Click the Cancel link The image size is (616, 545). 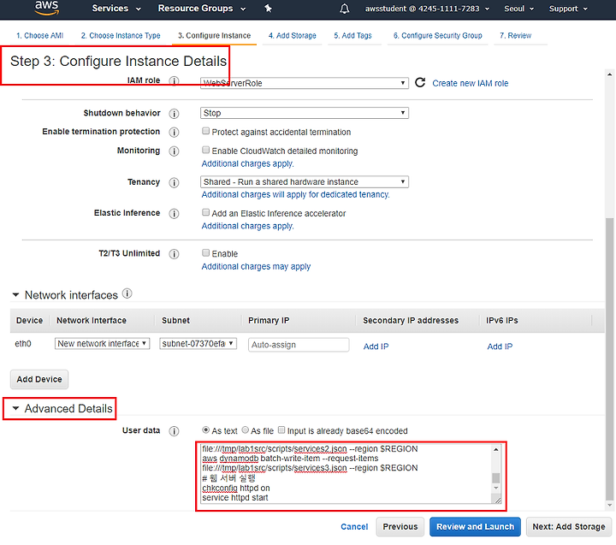[x=354, y=526]
